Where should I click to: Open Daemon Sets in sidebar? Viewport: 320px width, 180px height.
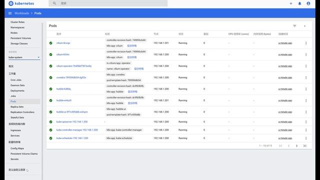17,85
